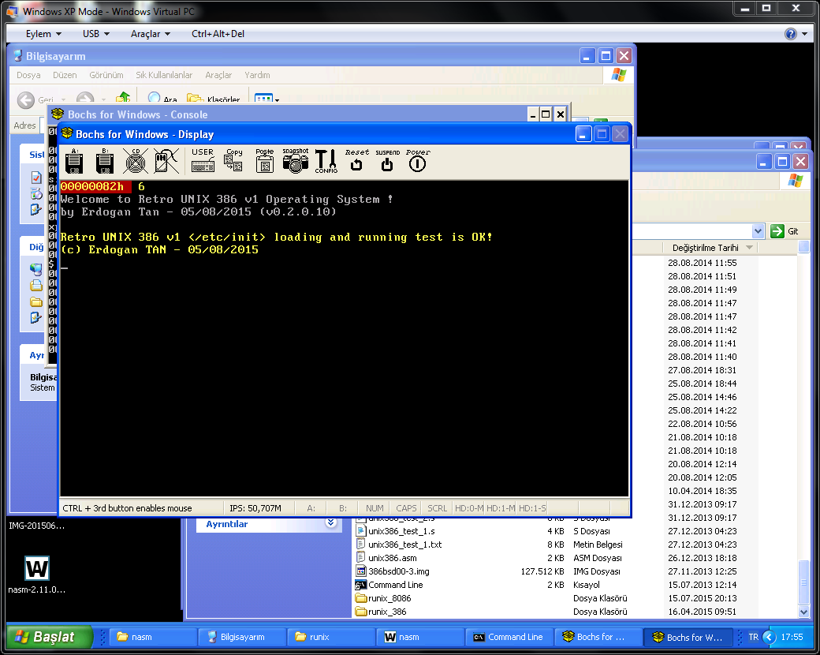Click Ctrl+Alt+Del in Virtual PC menu

pos(218,34)
